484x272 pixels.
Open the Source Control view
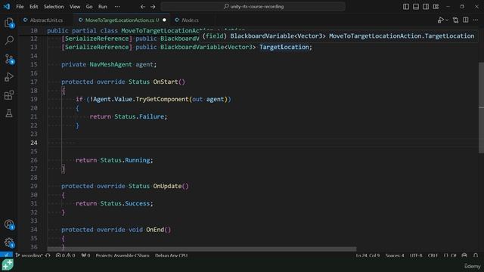(9, 59)
